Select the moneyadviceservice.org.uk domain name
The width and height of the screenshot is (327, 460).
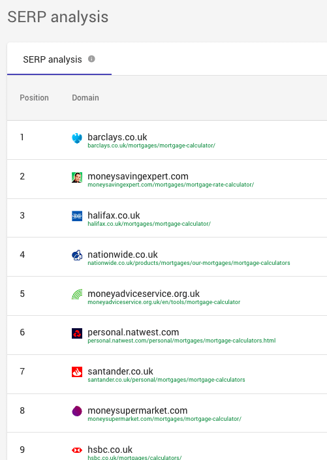(x=144, y=294)
